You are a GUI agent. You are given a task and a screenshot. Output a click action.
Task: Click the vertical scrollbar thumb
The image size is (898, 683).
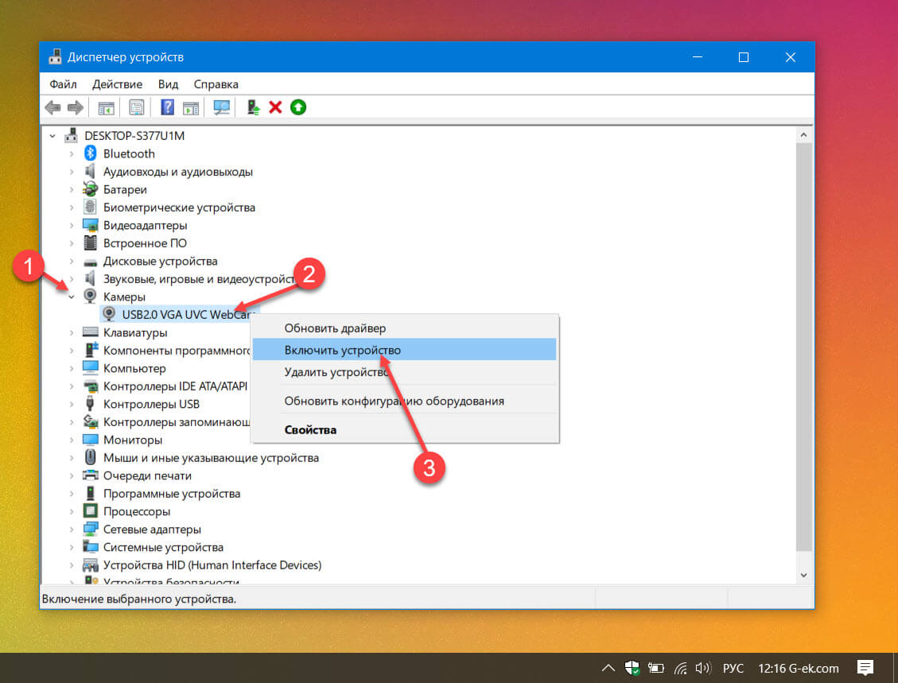tap(803, 347)
